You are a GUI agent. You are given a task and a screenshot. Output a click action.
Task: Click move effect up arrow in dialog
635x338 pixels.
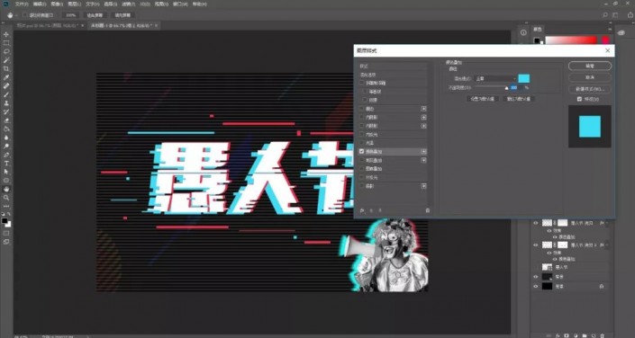tap(371, 210)
